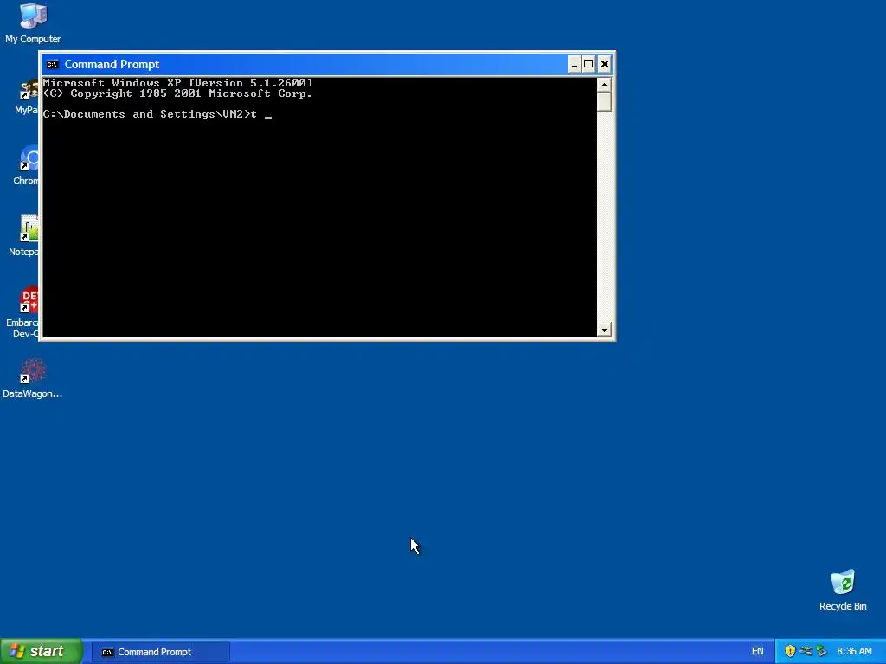Click the scrollbar up arrow in Command Prompt
Screen dimensions: 886x664
pyautogui.click(x=604, y=86)
